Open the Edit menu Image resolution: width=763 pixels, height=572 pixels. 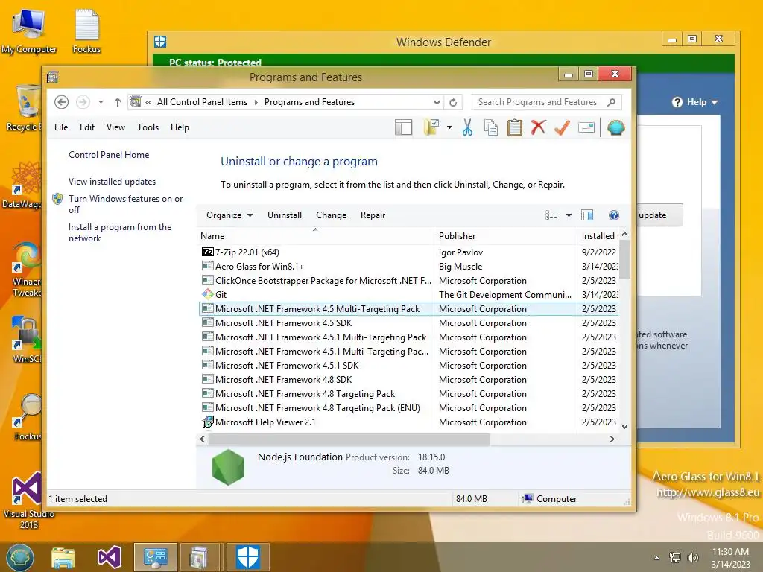point(87,127)
